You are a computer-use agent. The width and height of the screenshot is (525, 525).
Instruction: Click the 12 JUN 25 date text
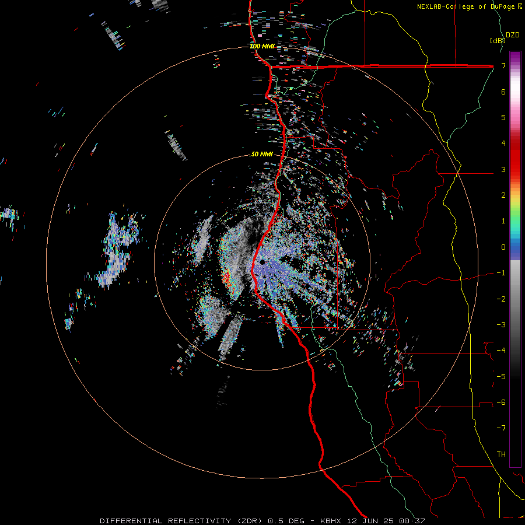370,521
